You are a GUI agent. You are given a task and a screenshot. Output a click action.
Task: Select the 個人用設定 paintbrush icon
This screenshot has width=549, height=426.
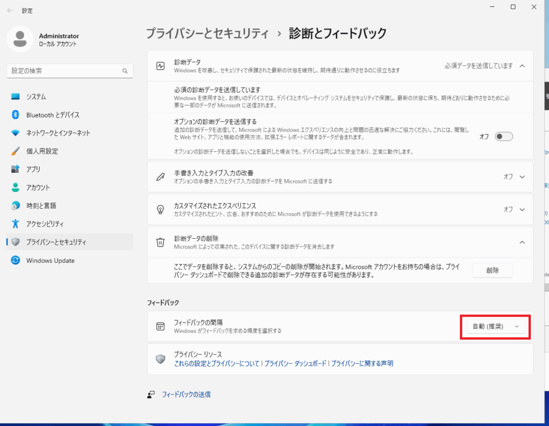(16, 151)
